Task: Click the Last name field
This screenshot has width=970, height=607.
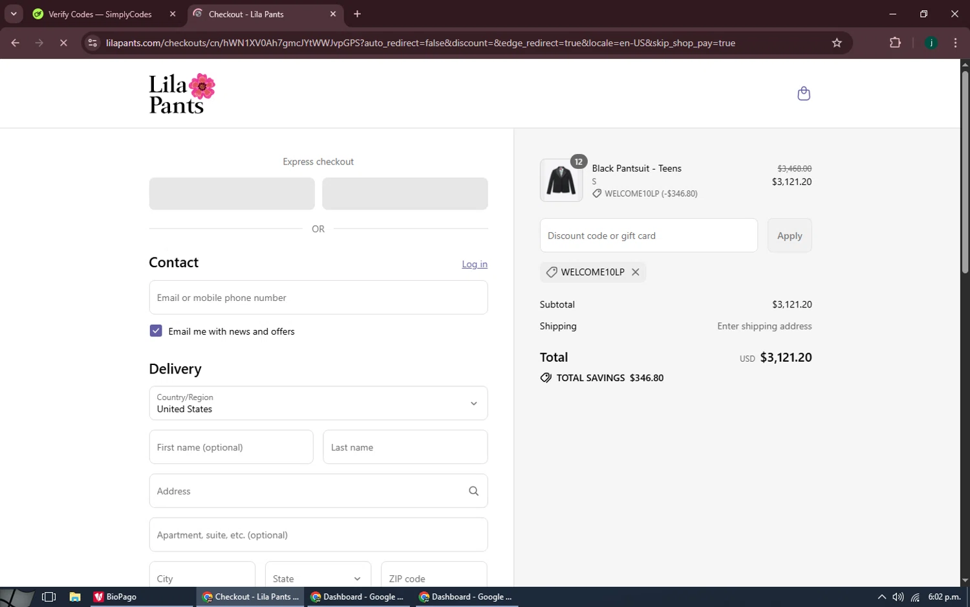Action: [405, 447]
